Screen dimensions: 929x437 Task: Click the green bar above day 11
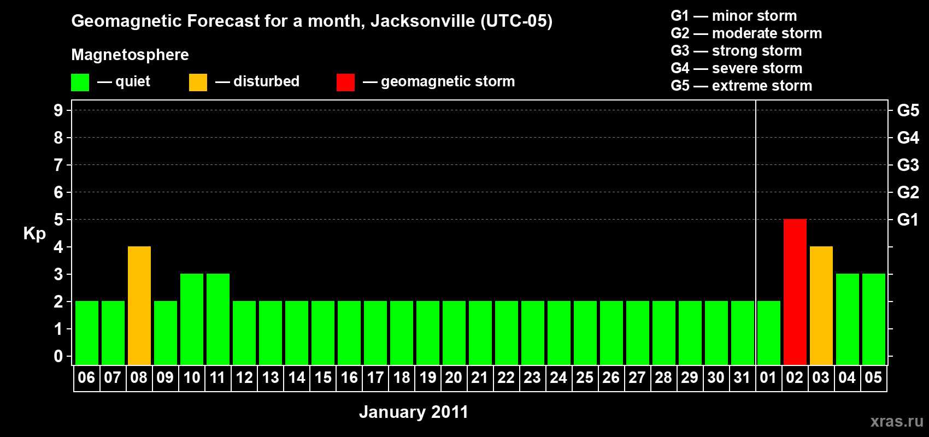[x=218, y=319]
